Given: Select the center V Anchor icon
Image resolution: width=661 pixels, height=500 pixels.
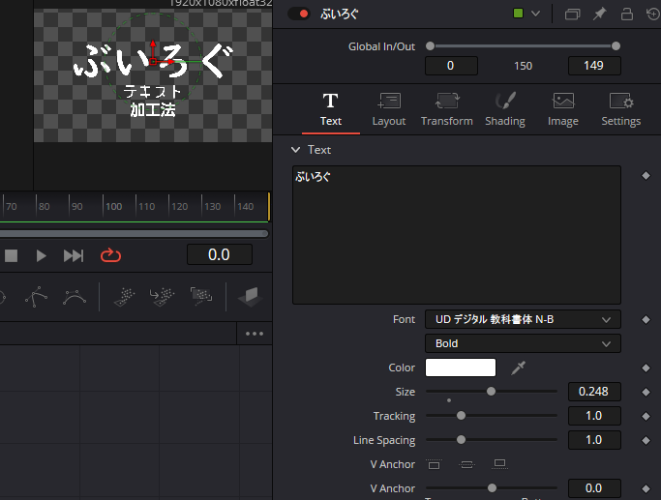Looking at the screenshot, I should tap(466, 464).
